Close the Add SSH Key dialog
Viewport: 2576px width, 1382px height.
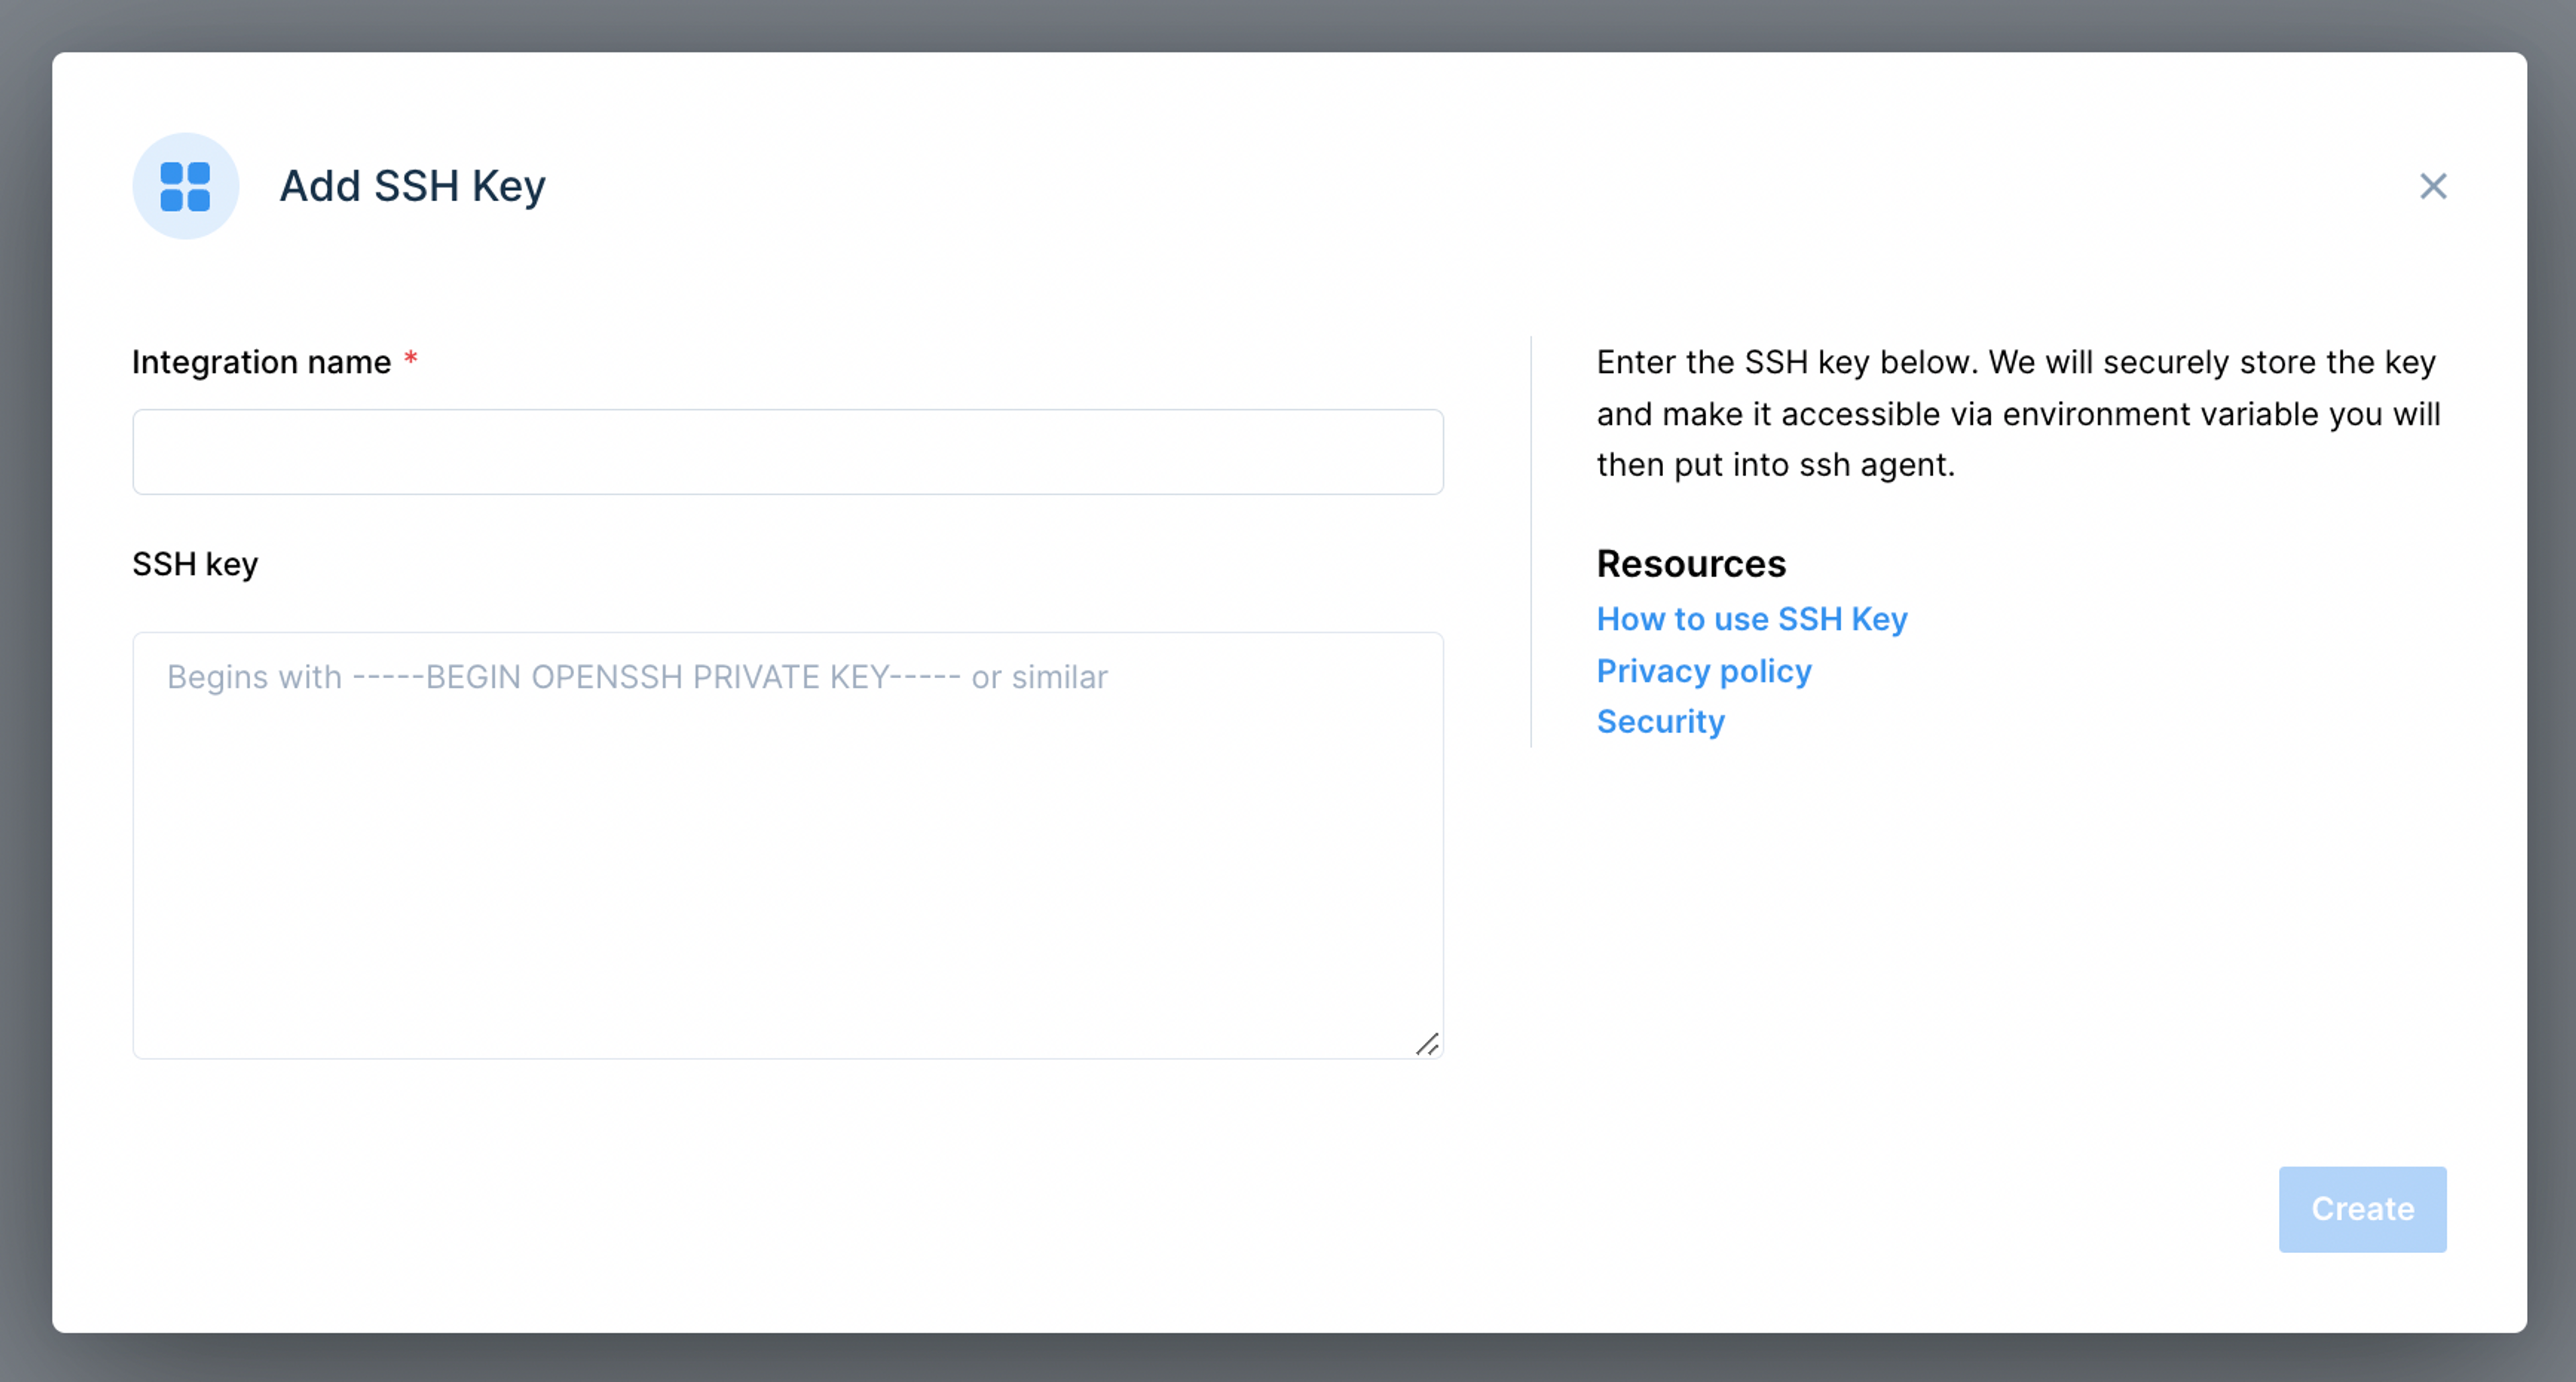[x=2432, y=186]
